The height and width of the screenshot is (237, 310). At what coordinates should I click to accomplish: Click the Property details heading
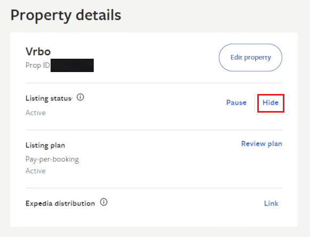coord(66,15)
